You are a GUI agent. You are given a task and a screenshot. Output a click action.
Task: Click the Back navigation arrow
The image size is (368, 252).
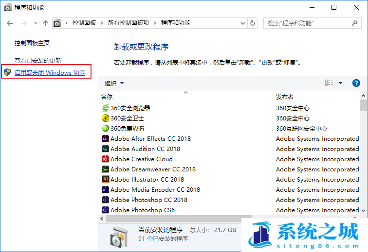[10, 23]
